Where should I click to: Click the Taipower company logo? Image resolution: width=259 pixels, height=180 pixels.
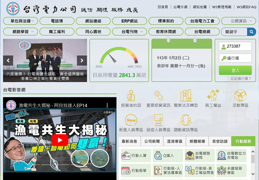click(x=13, y=9)
